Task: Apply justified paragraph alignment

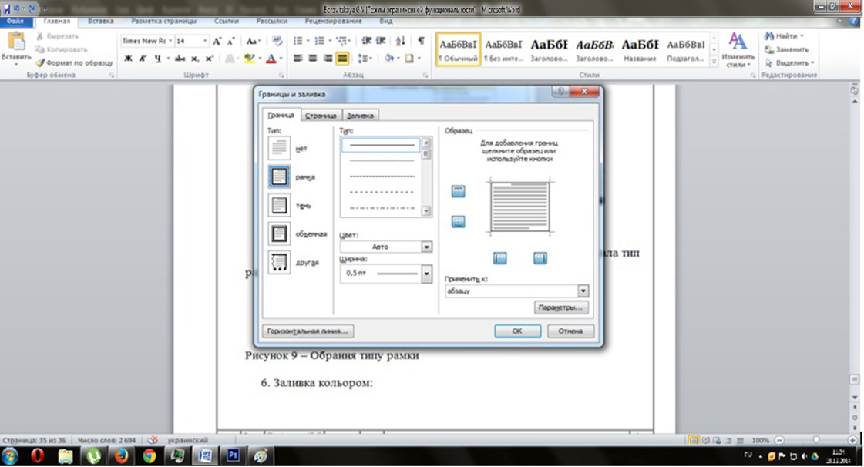Action: 341,59
